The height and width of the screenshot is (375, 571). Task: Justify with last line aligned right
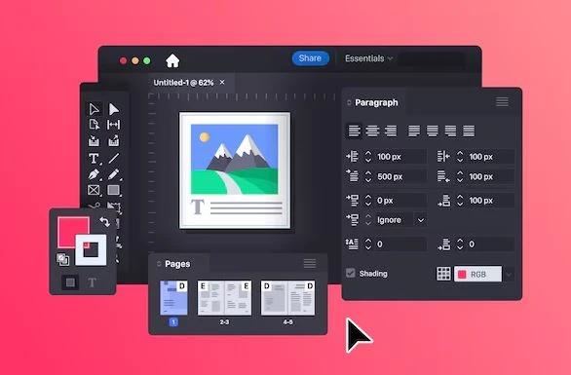450,131
